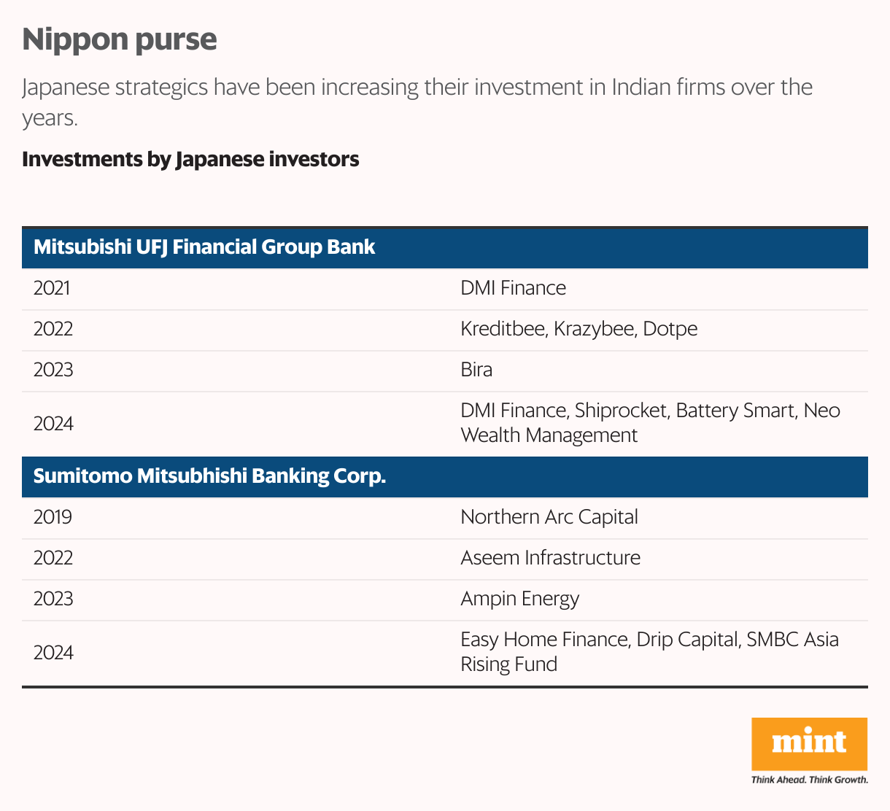
Task: Click the 2022 year beside Aseem Infrastructure
Action: pyautogui.click(x=53, y=558)
